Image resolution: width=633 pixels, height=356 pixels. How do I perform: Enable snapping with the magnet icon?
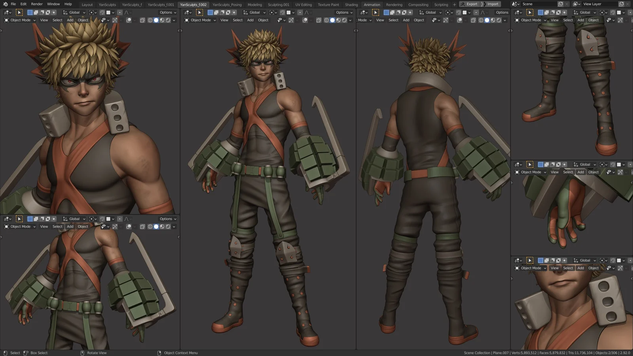pos(283,12)
